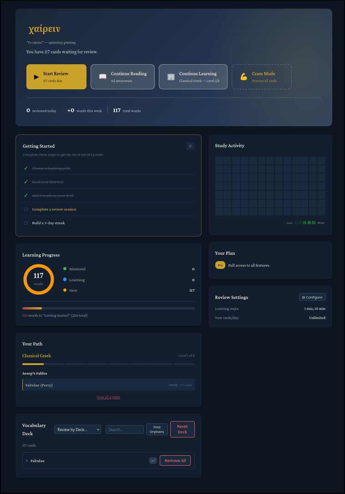Click into the vocabulary Search field
Screen dimensions: 345x494
click(124, 429)
